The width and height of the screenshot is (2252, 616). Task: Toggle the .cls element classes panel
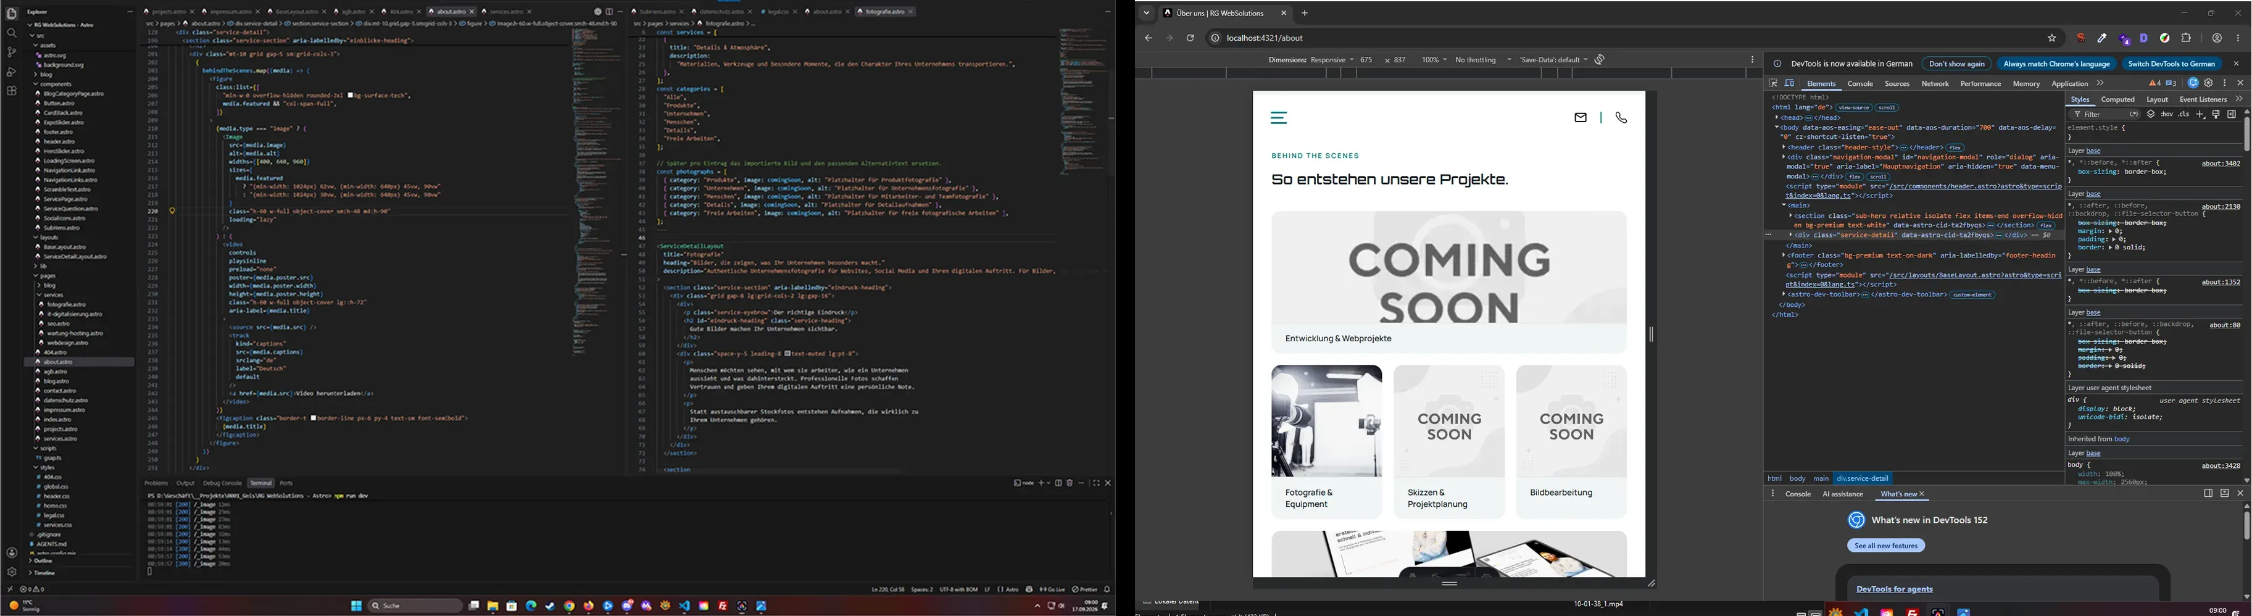[2184, 114]
